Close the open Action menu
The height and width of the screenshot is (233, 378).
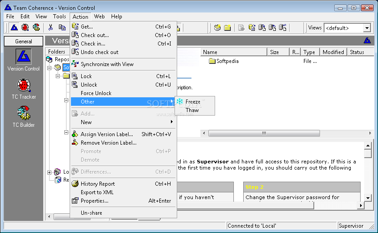click(x=80, y=17)
